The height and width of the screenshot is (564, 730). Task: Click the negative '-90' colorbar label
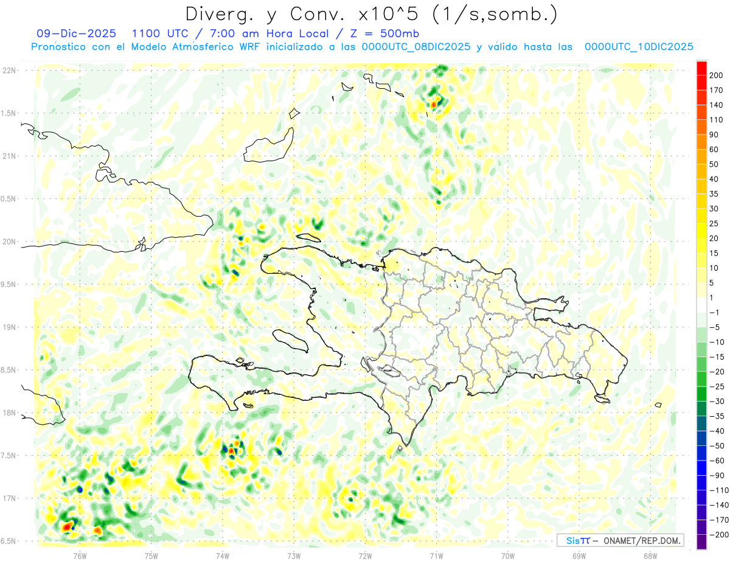(716, 475)
